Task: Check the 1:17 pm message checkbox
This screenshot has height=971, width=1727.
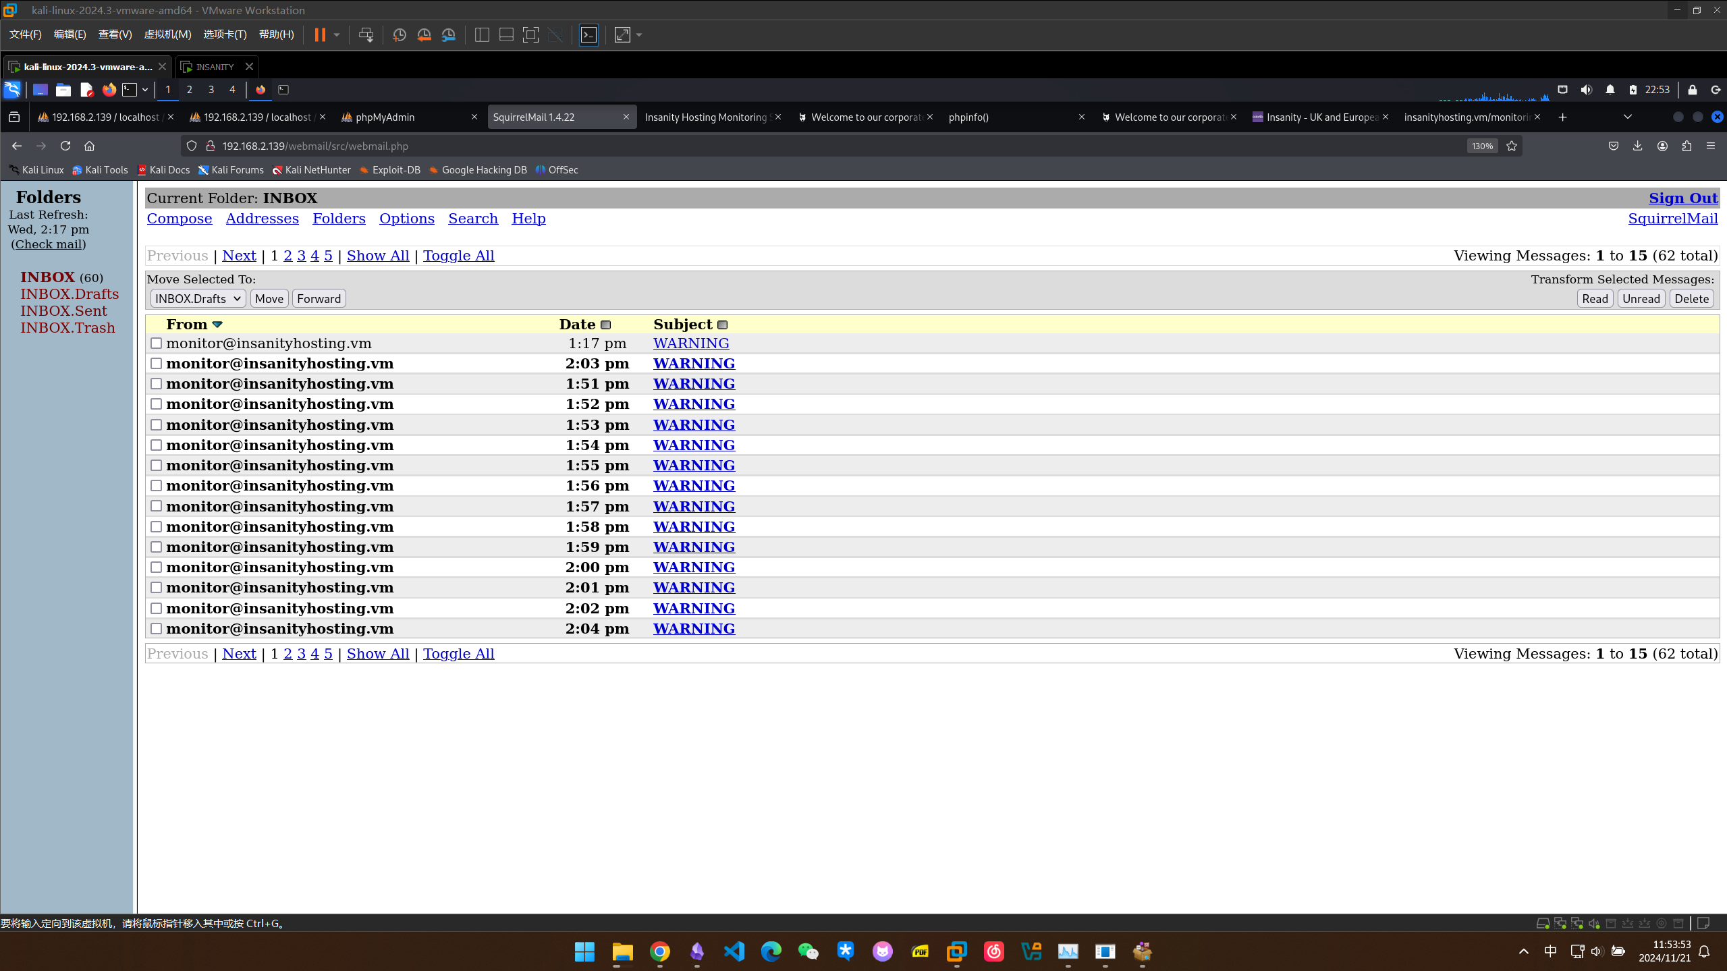Action: [x=156, y=343]
